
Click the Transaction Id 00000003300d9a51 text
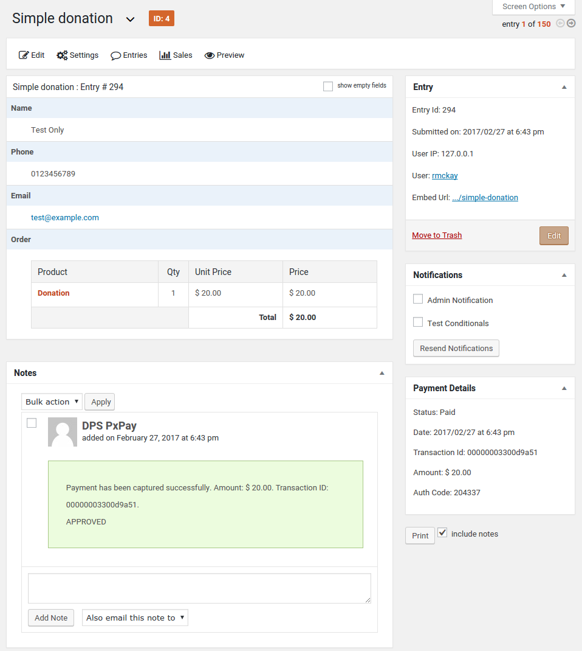(x=475, y=453)
